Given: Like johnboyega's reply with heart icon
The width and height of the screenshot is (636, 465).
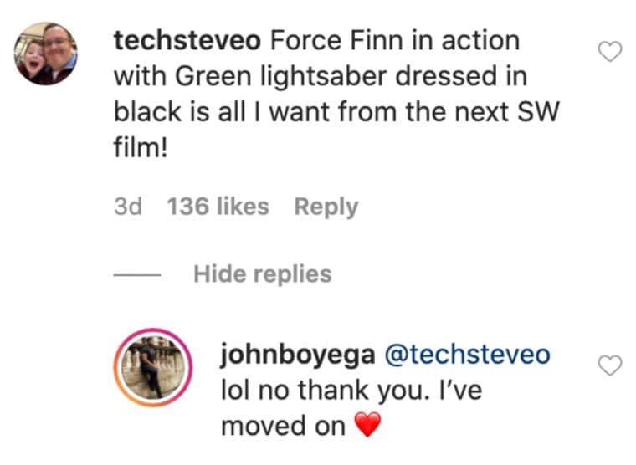Looking at the screenshot, I should point(612,365).
